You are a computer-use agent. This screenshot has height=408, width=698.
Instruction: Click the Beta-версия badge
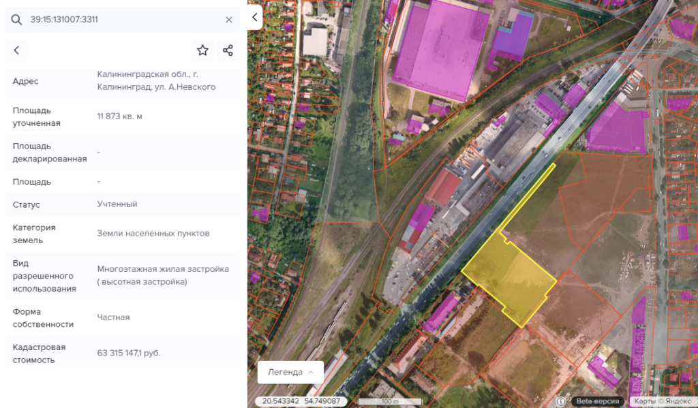[x=597, y=401]
